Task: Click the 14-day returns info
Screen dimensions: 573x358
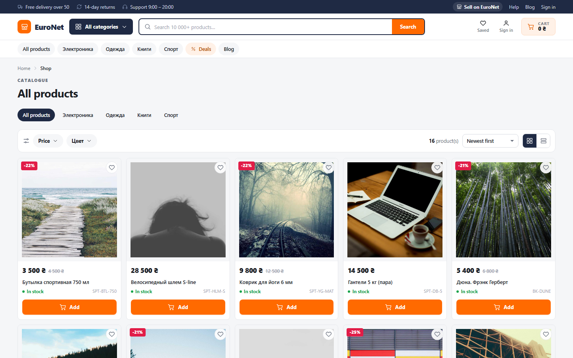Action: [x=96, y=7]
